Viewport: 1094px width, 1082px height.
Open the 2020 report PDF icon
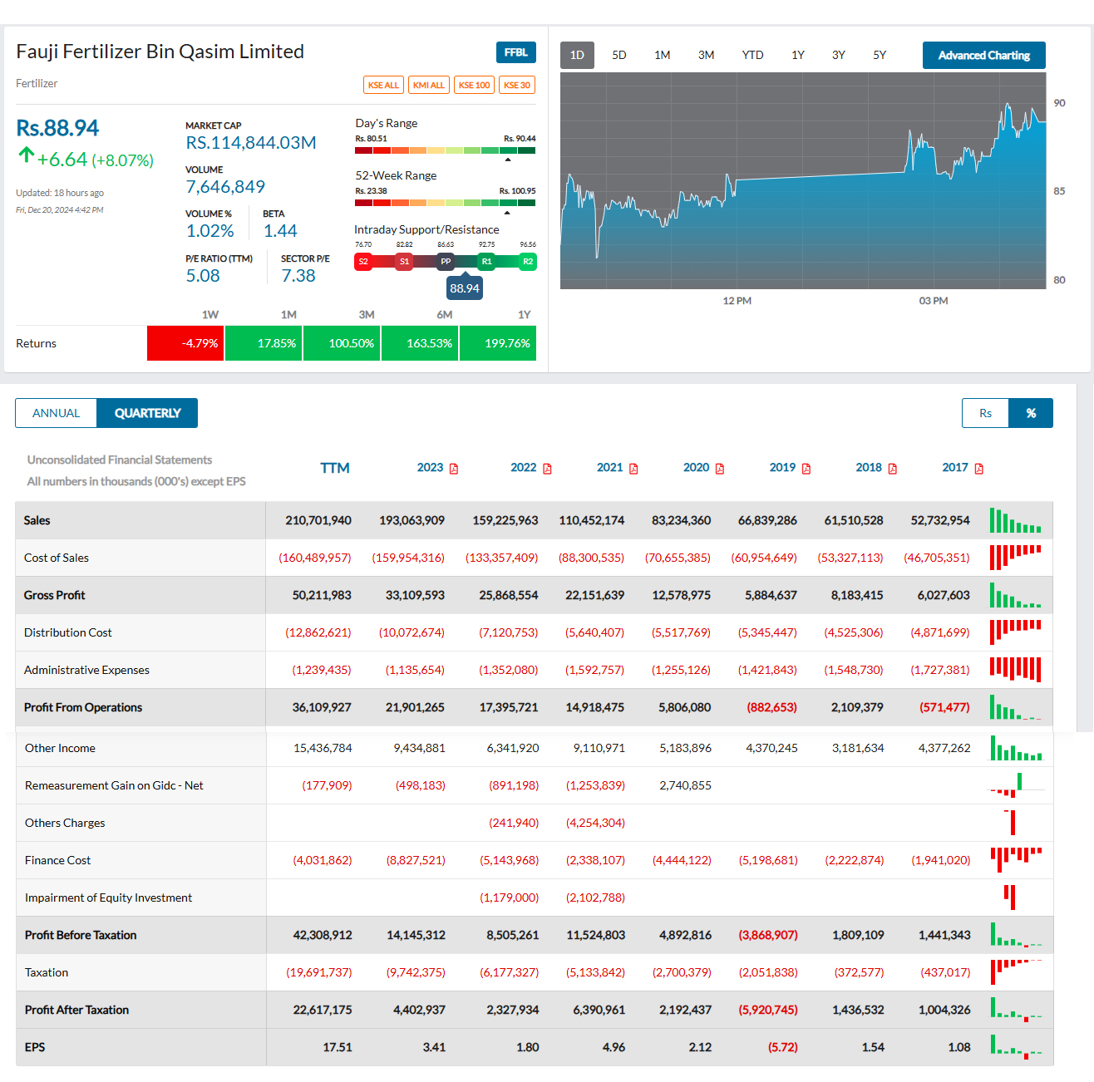coord(720,469)
